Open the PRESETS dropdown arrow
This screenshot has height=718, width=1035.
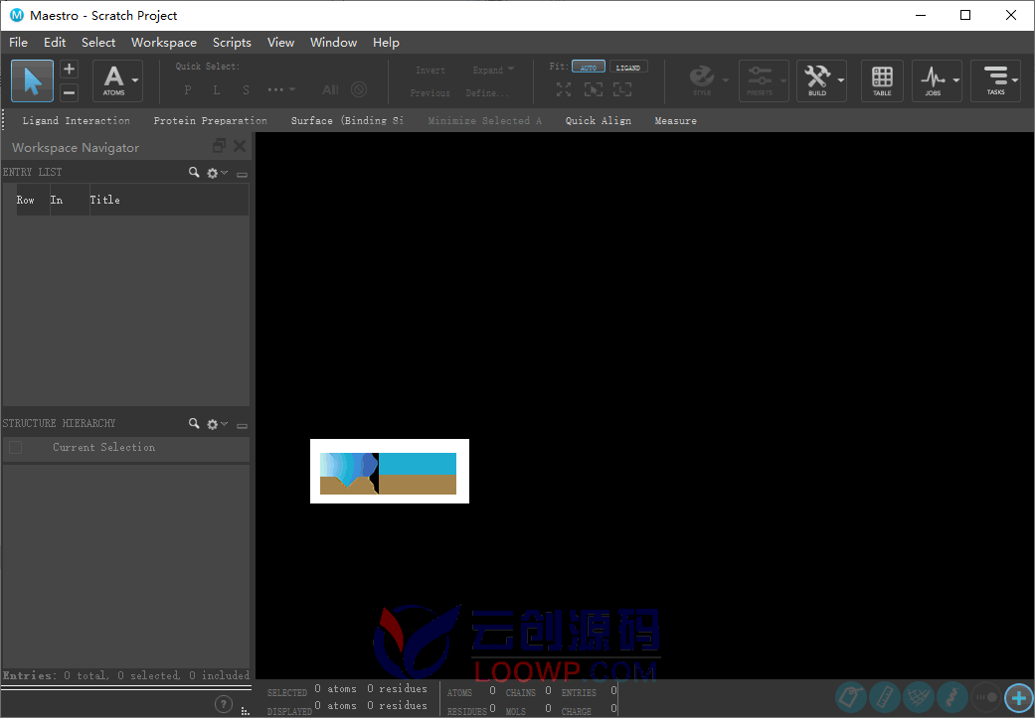[x=783, y=80]
